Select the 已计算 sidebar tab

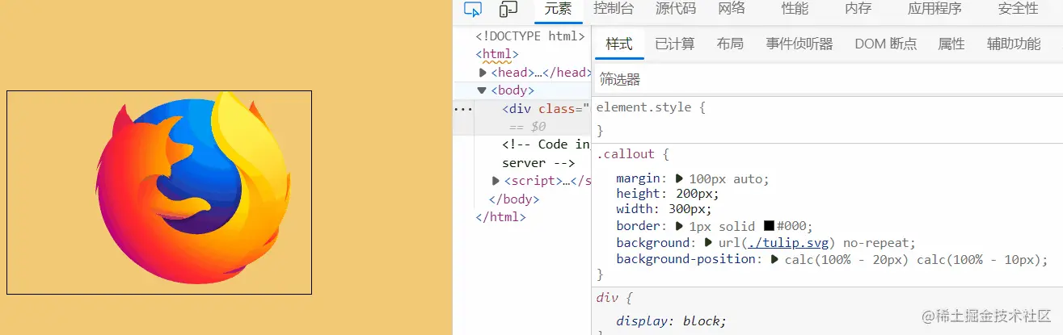pyautogui.click(x=675, y=44)
